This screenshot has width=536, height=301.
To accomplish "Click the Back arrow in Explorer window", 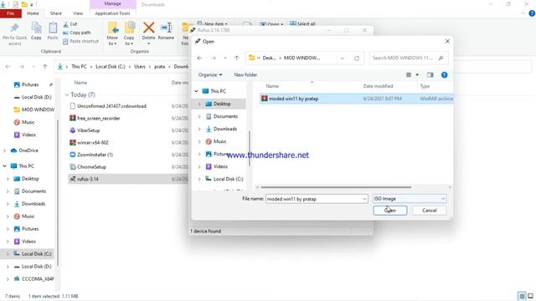I will click(8, 67).
